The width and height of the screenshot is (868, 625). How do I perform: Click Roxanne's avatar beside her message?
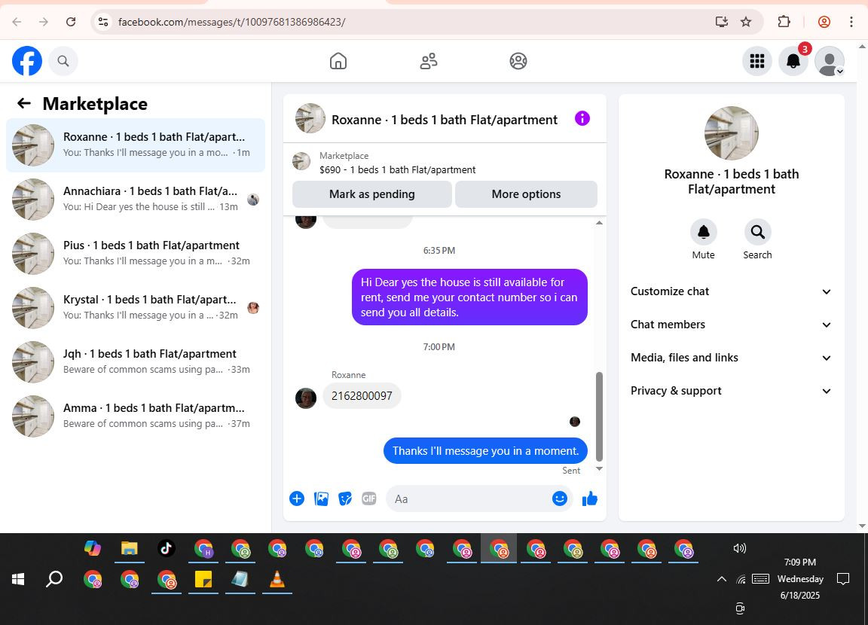pos(306,398)
